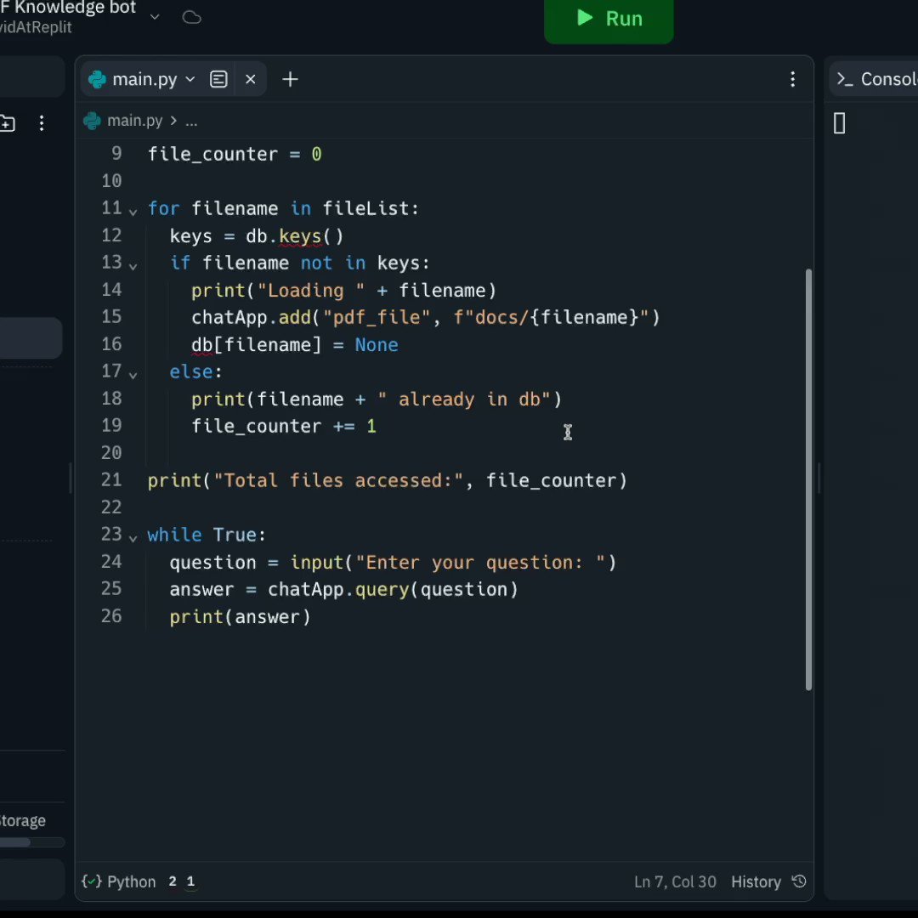Open the main.py editor tab
Image resolution: width=918 pixels, height=918 pixels.
(144, 79)
